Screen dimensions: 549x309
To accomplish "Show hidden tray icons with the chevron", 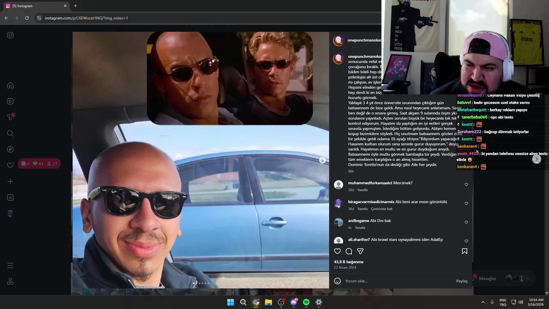I will point(483,302).
